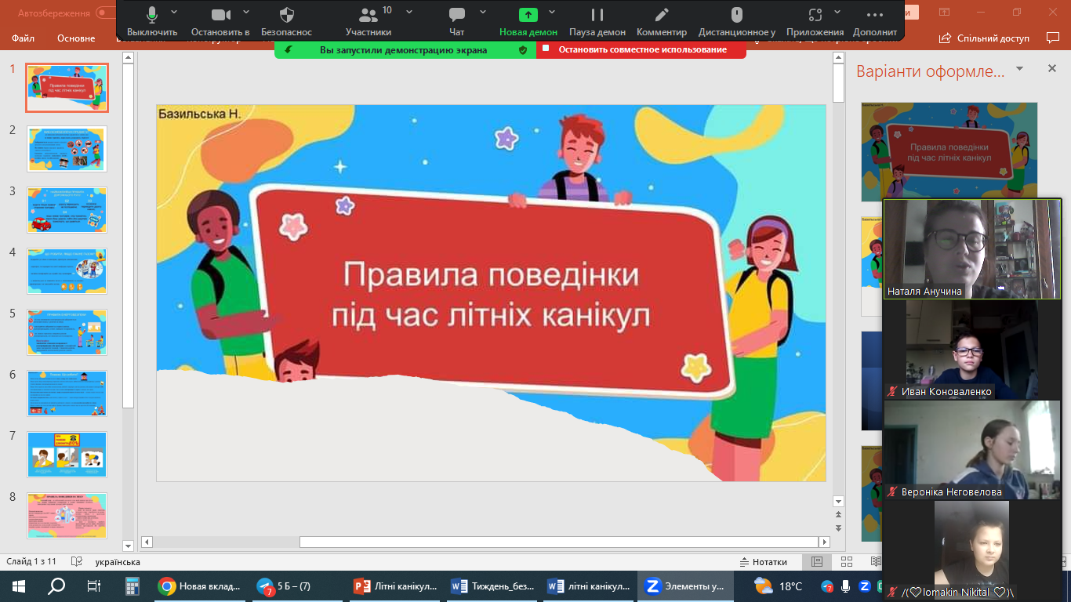Select slide 8 pink thumbnail

click(67, 516)
